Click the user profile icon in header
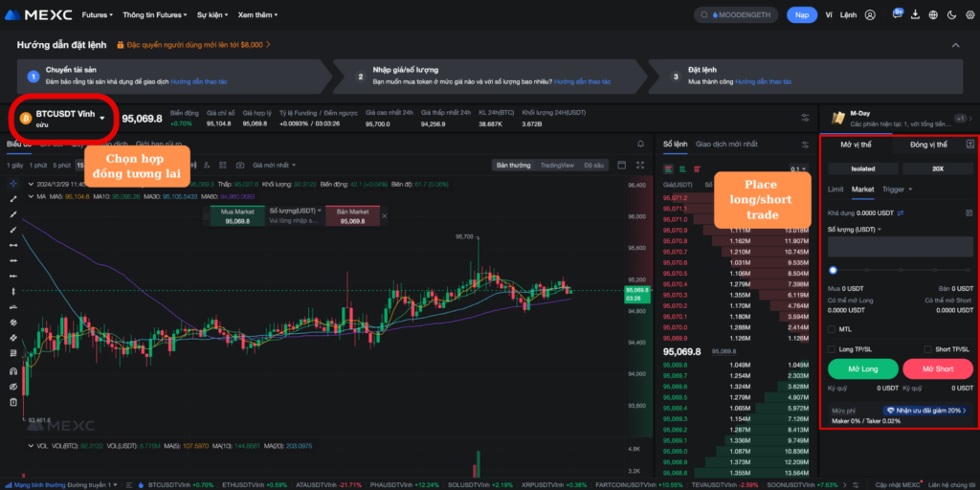980x490 pixels. (870, 15)
